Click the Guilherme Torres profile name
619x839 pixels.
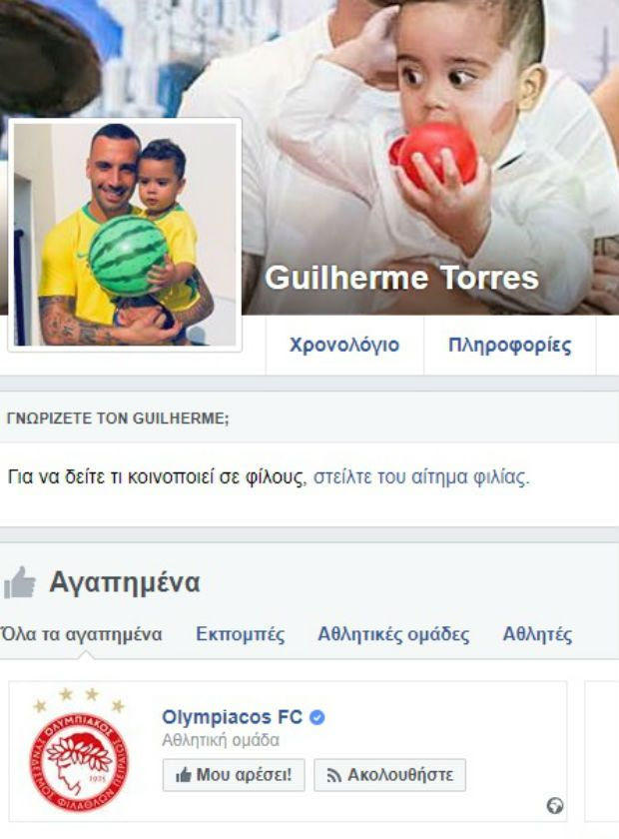401,278
